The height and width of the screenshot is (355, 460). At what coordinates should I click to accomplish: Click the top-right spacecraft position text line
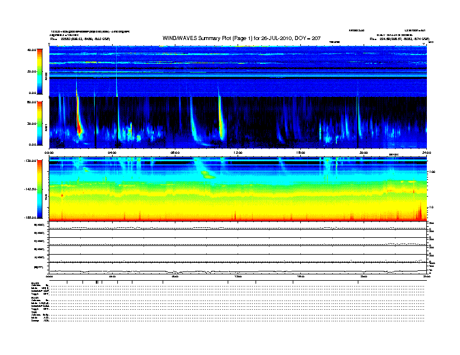tap(400, 39)
